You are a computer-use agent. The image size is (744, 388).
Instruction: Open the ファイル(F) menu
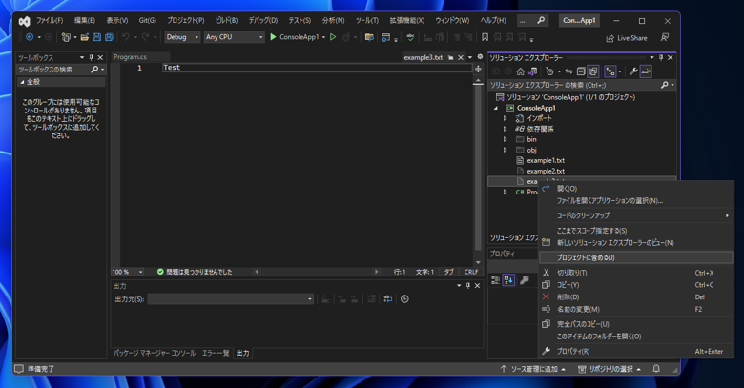coord(50,20)
